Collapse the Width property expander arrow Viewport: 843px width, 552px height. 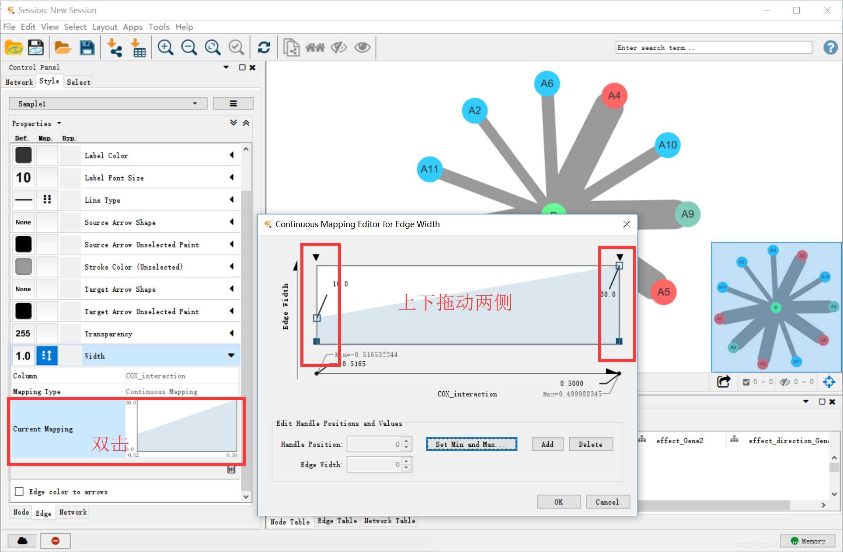click(231, 355)
